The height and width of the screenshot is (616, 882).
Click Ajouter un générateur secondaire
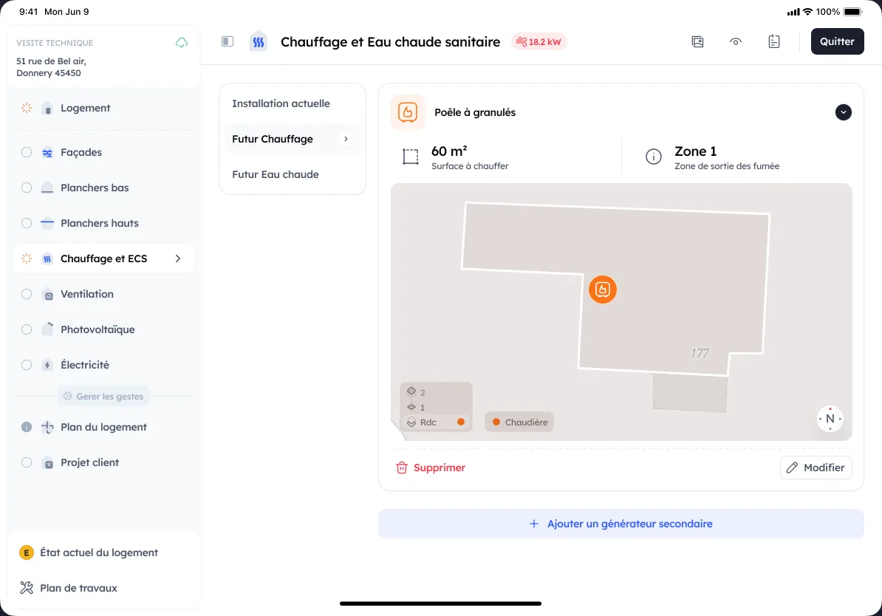click(x=621, y=524)
